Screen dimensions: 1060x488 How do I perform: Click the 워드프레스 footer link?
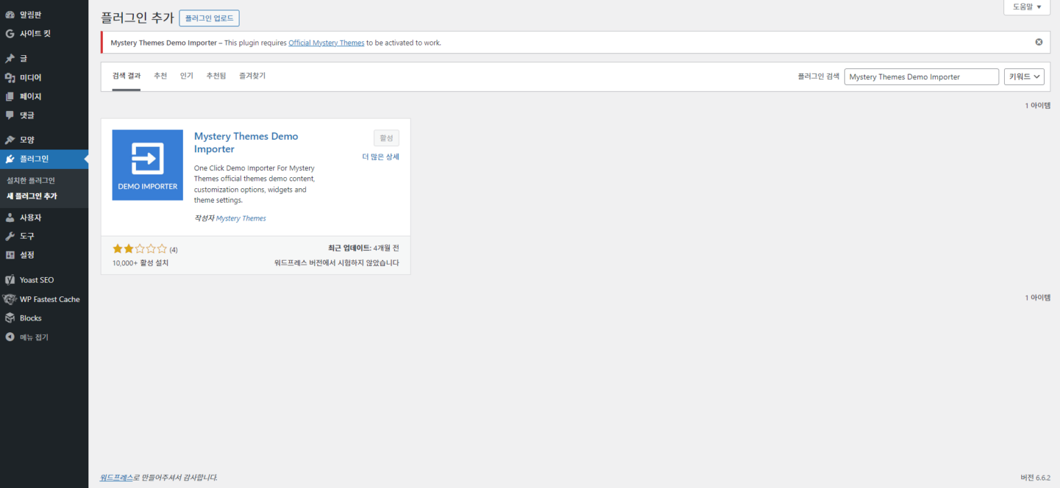point(116,477)
